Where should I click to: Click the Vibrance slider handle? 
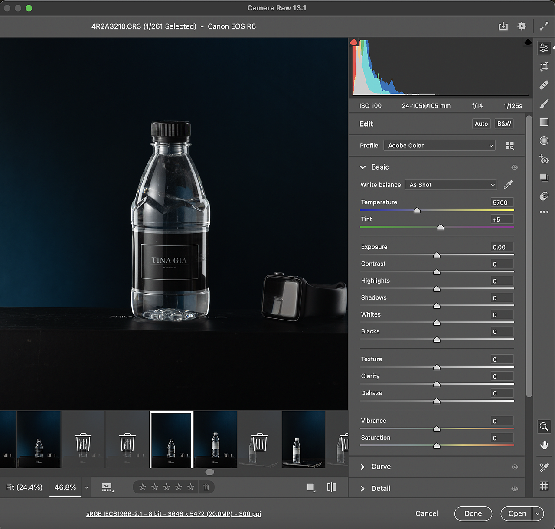(437, 429)
